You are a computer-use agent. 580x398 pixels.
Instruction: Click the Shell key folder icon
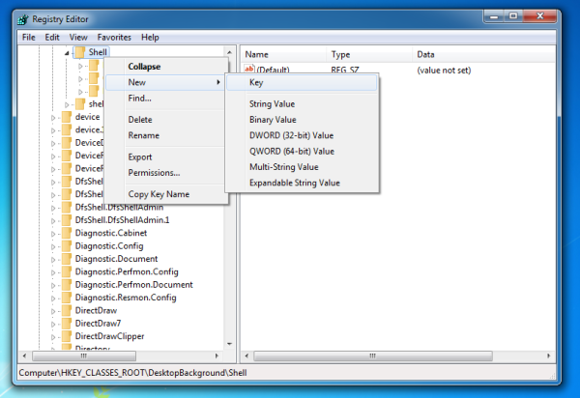(x=80, y=52)
